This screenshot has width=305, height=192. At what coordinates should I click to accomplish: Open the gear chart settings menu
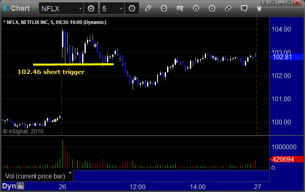91,8
